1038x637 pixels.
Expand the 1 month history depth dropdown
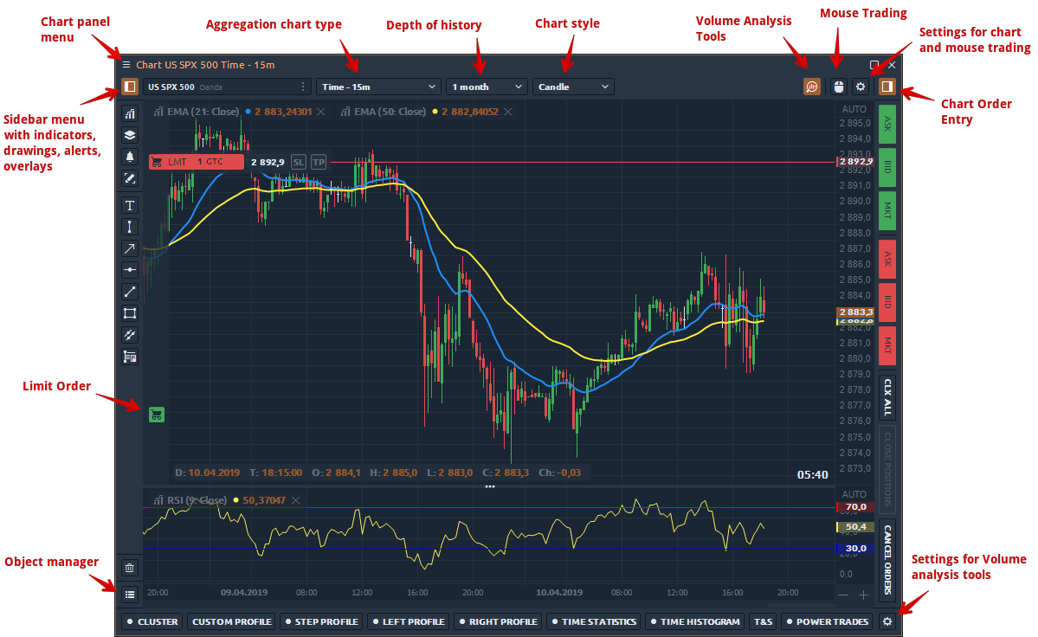pyautogui.click(x=487, y=87)
